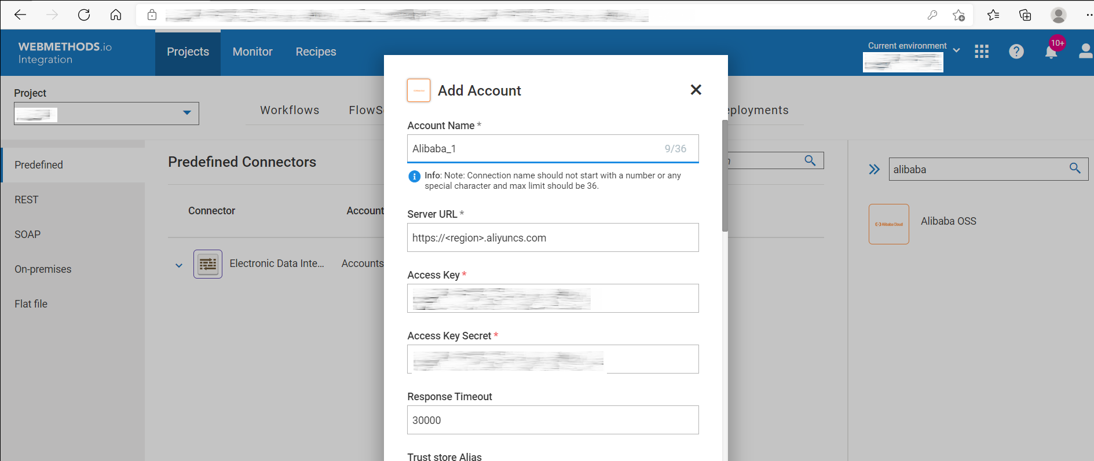Click the Response Timeout field
The height and width of the screenshot is (461, 1094).
pos(553,420)
